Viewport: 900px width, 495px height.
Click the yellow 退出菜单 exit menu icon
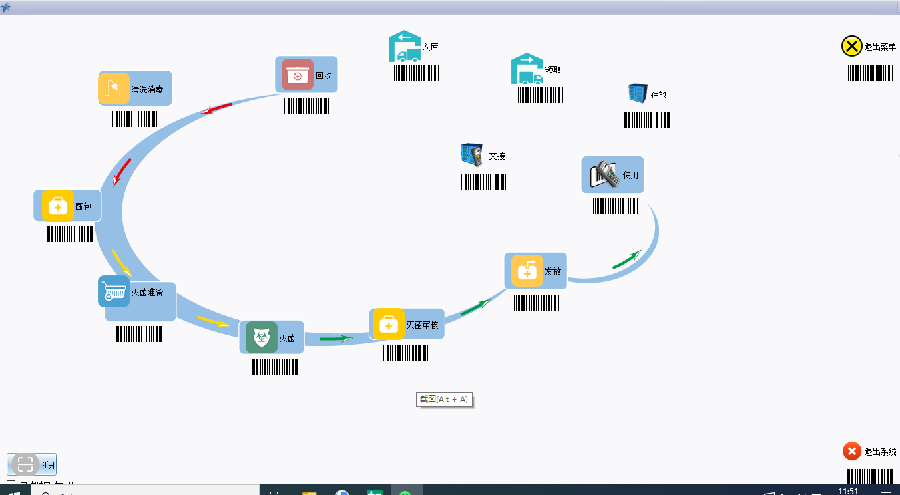point(851,46)
